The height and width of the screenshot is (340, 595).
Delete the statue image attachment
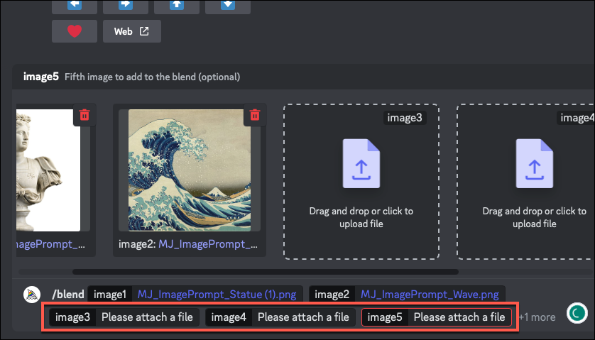pyautogui.click(x=84, y=115)
